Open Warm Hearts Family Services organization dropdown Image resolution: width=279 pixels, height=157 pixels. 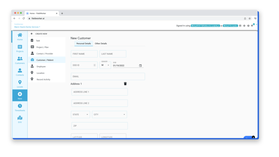click(27, 27)
